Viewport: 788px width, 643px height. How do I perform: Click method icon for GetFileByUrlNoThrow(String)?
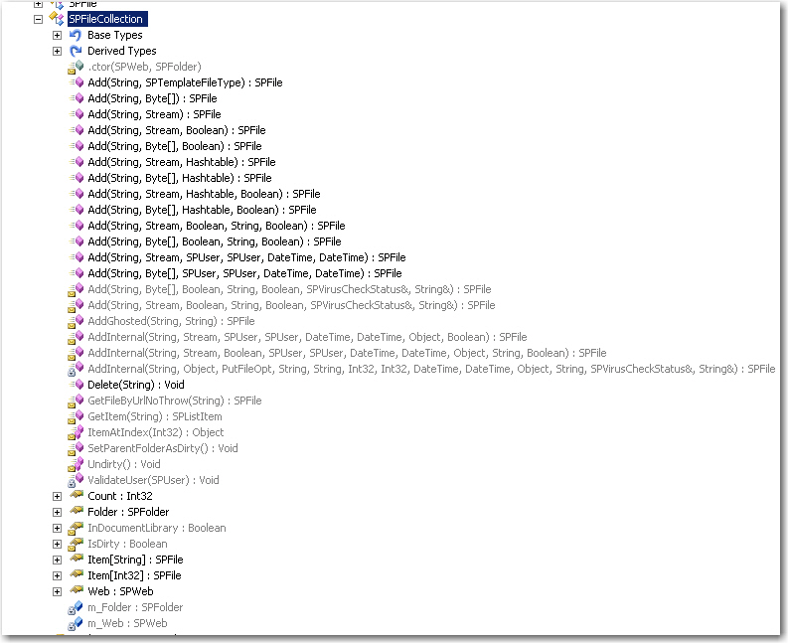(76, 401)
